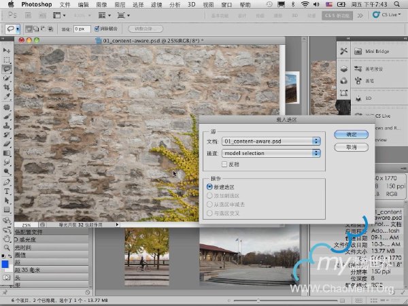Check the Invert (反相) checkbox
Viewport: 408px width, 306px height.
(x=224, y=164)
